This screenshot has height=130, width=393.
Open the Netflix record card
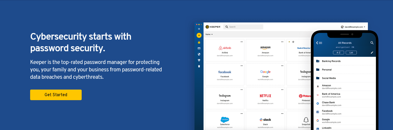pyautogui.click(x=265, y=98)
